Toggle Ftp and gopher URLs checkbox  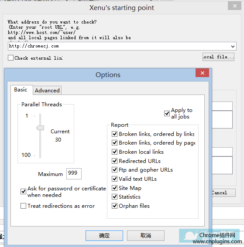click(115, 169)
